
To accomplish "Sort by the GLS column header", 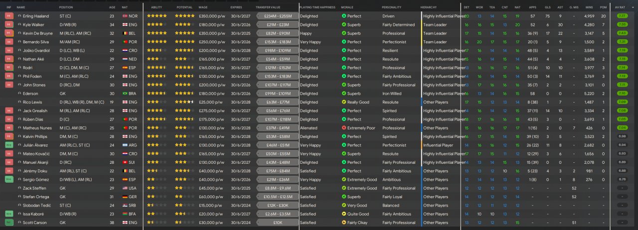I will point(548,7).
